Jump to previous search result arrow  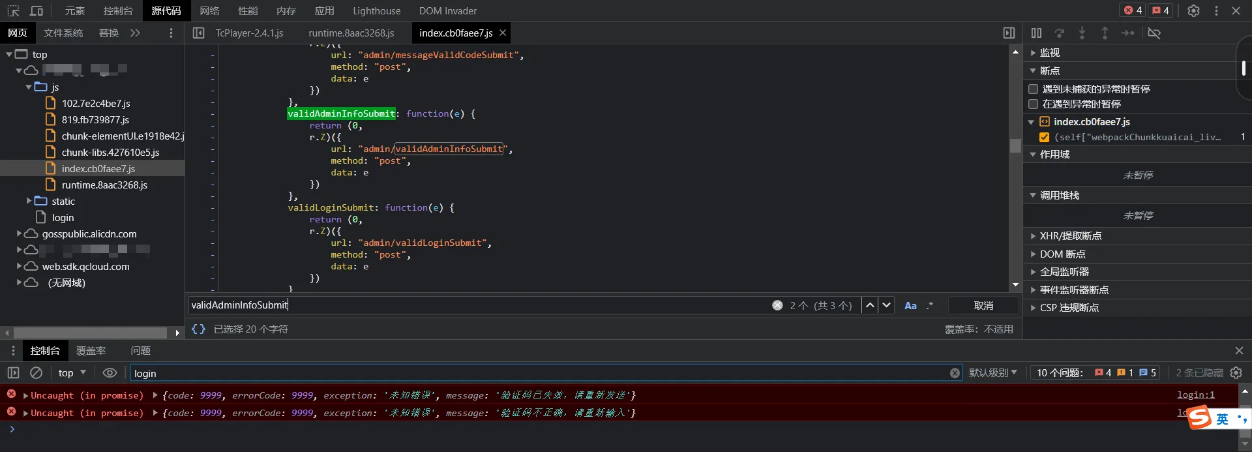tap(870, 305)
